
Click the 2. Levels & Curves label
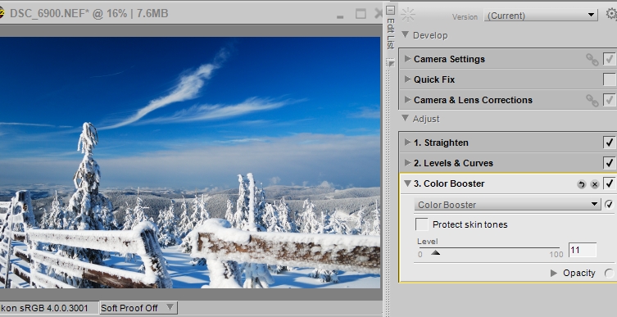(453, 163)
